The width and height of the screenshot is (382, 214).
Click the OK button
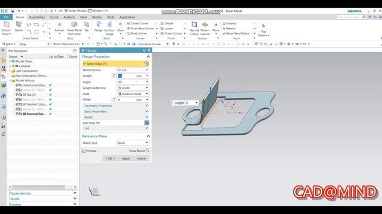tap(110, 159)
